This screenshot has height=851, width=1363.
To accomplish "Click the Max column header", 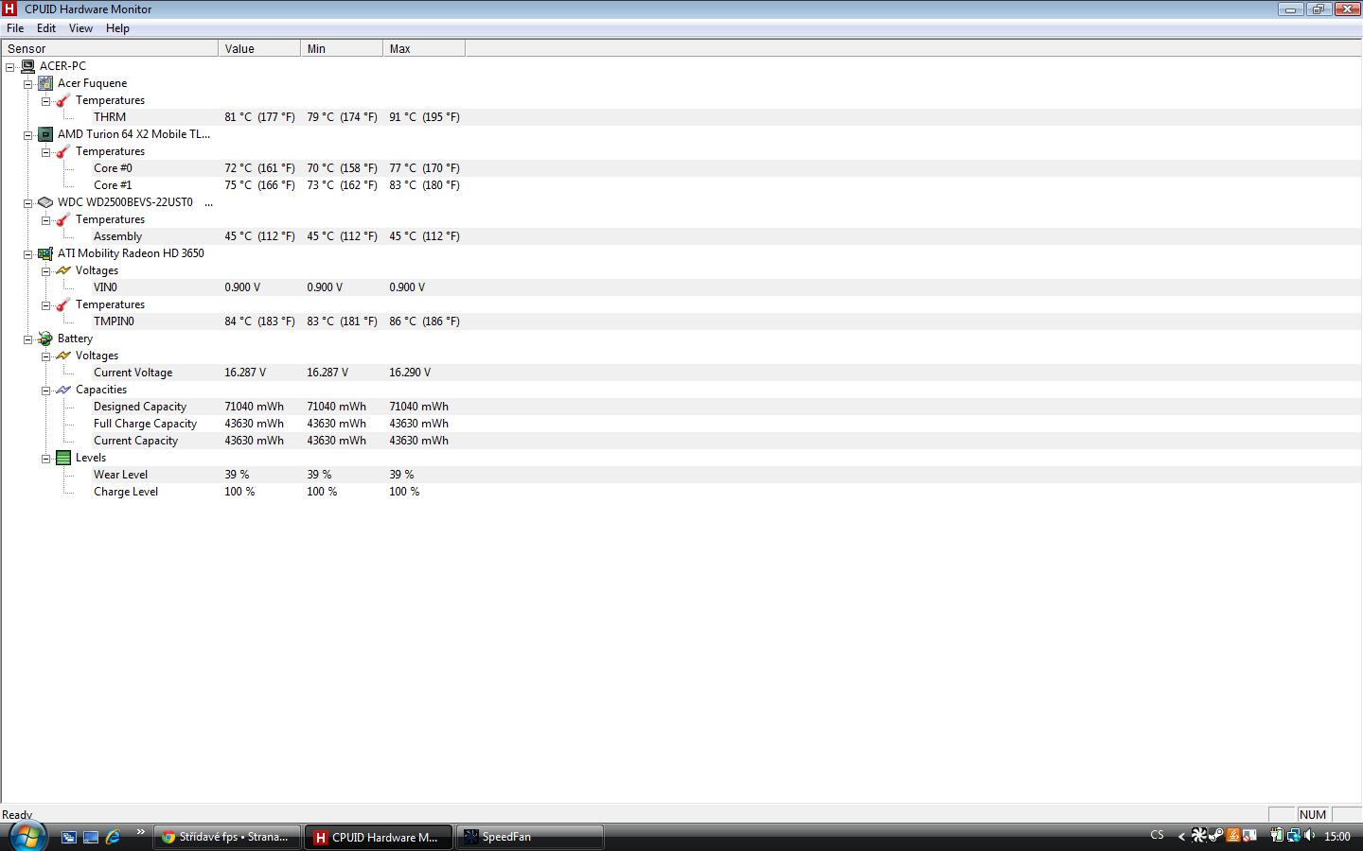I will 424,48.
